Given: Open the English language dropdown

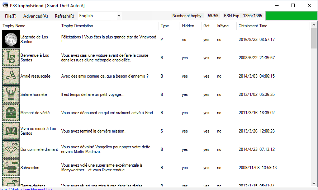Looking at the screenshot, I should (100, 16).
